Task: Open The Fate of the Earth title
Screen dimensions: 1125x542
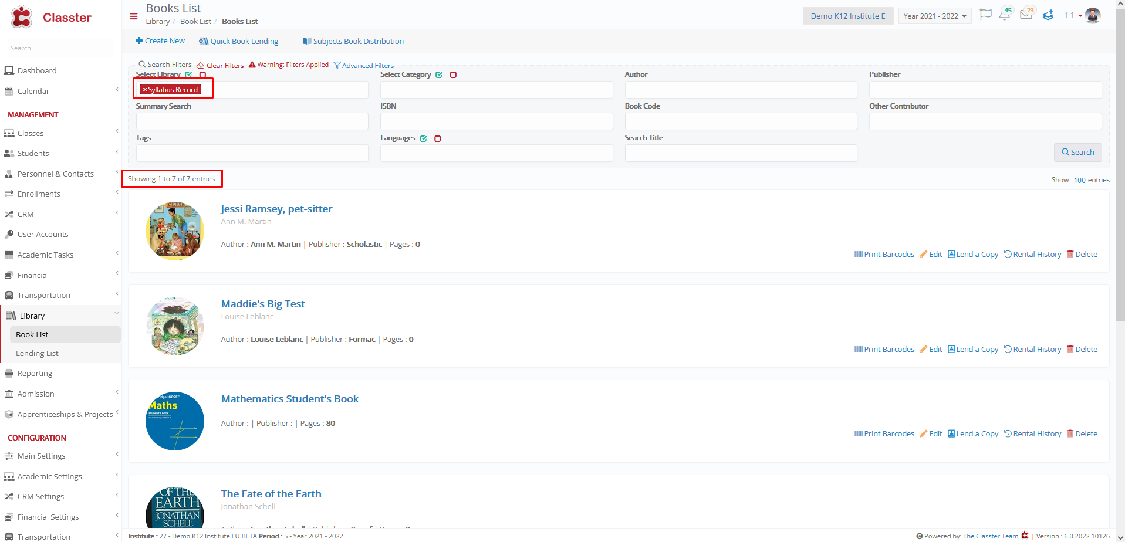Action: (271, 494)
